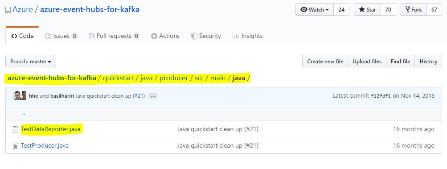Click the date text on Nov 14, 2018
Screen dimensions: 447x169
point(414,96)
